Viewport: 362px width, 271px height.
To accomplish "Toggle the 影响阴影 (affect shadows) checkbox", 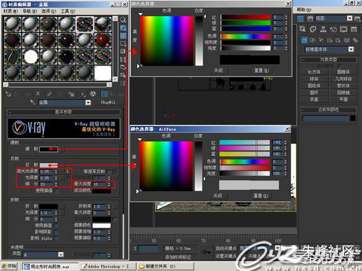I will (x=56, y=231).
